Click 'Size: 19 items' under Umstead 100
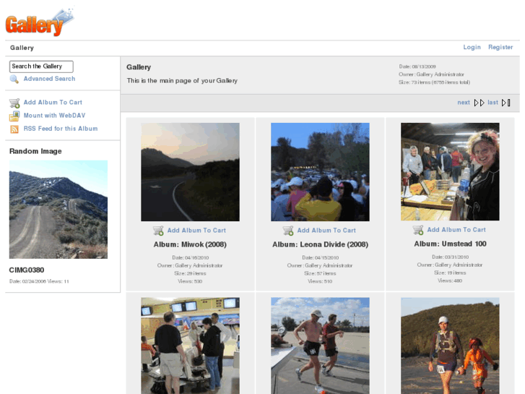Image resolution: width=525 pixels, height=394 pixels. pyautogui.click(x=450, y=273)
